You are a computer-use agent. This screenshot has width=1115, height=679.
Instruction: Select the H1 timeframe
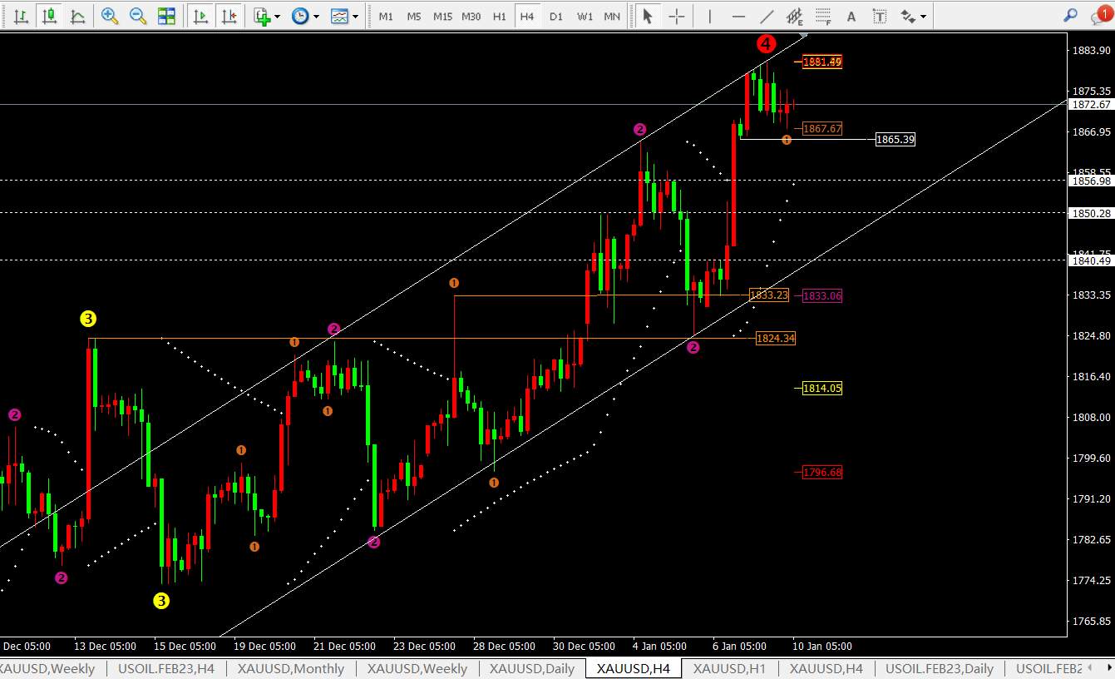pos(499,17)
